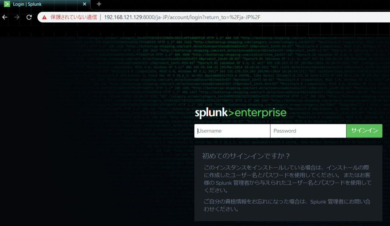This screenshot has width=390, height=226.
Task: Click the paragraph starting ご自分の資格情報をお忘れ
Action: coord(287,205)
